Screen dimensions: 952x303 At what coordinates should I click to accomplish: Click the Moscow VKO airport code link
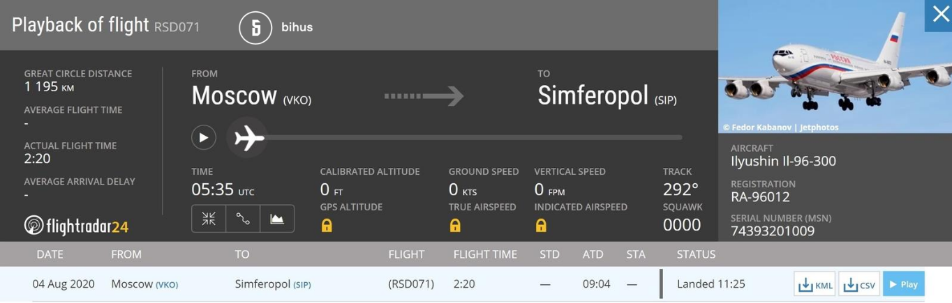167,285
